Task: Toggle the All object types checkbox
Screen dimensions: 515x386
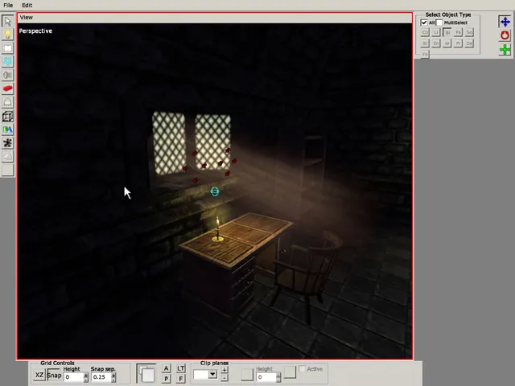Action: (x=424, y=23)
